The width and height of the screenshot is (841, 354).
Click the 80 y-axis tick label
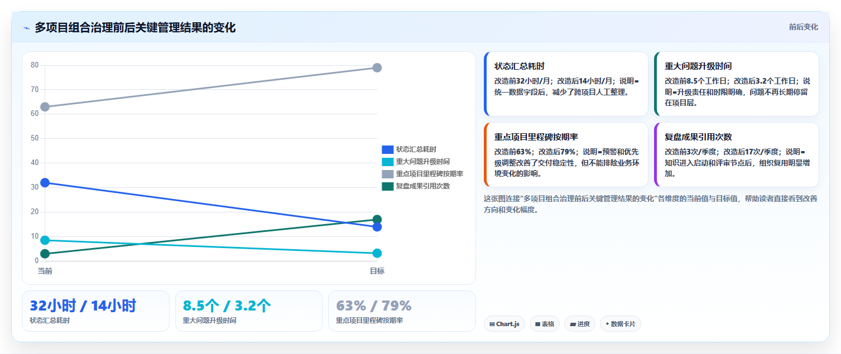click(35, 65)
